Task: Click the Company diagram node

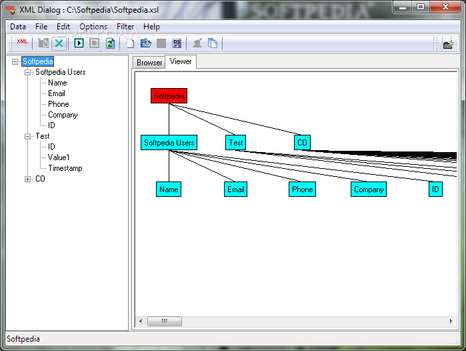Action: [x=369, y=190]
